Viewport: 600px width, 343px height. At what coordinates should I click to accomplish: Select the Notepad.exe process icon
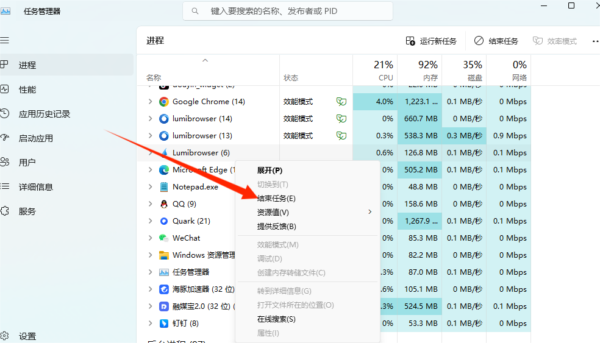[x=164, y=187]
